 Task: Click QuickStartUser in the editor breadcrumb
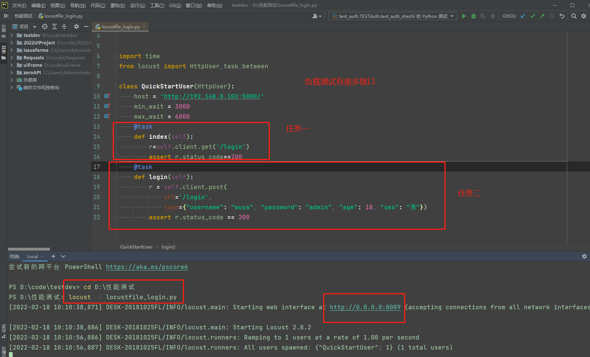click(136, 247)
